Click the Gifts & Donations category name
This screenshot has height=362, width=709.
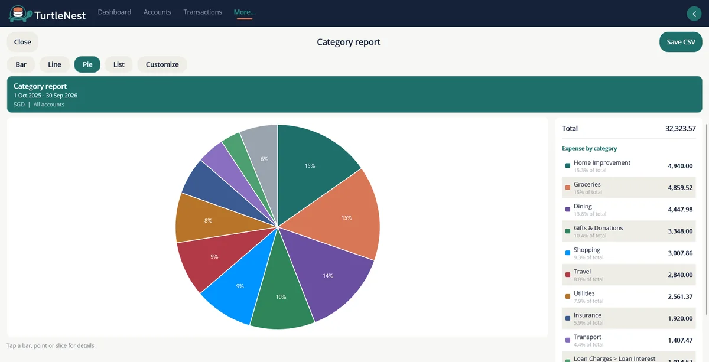pos(598,228)
